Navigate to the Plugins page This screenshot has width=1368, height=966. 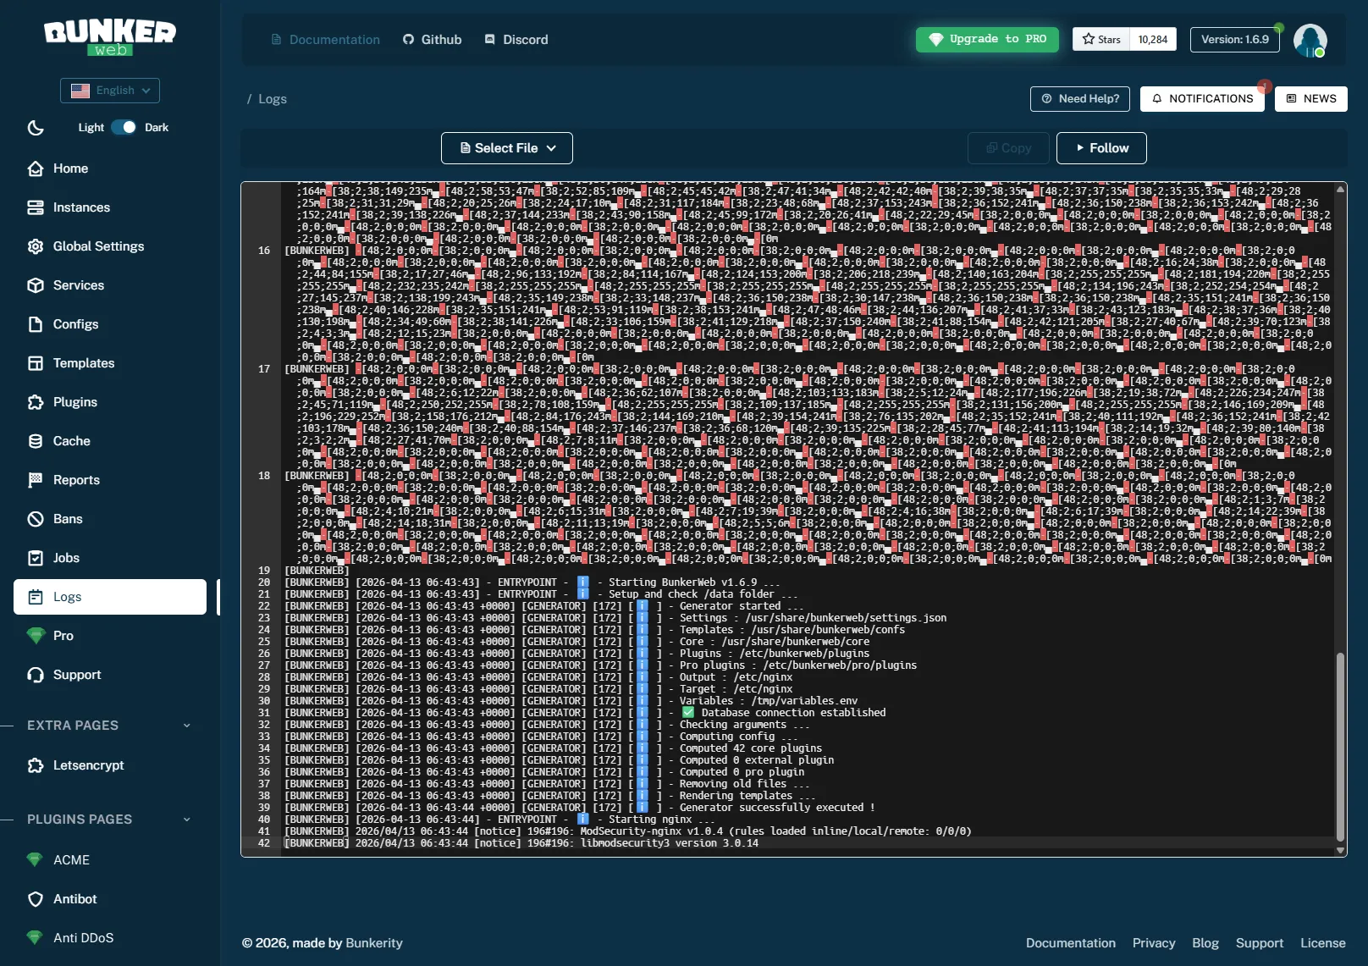pos(74,401)
